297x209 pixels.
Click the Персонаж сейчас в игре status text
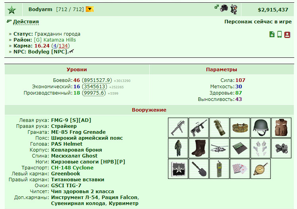[258, 22]
